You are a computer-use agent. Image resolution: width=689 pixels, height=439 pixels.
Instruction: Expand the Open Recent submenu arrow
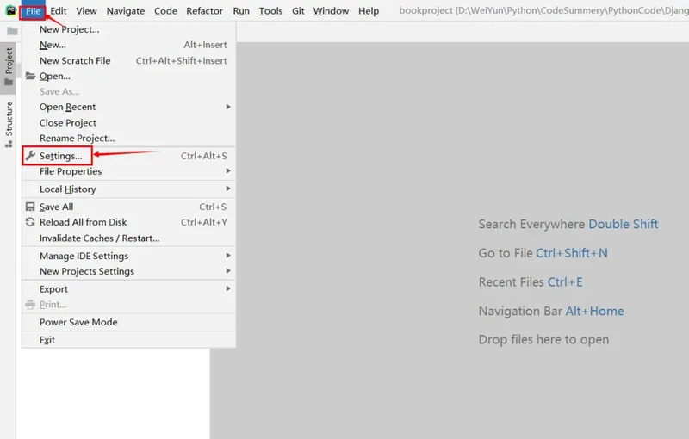click(228, 107)
